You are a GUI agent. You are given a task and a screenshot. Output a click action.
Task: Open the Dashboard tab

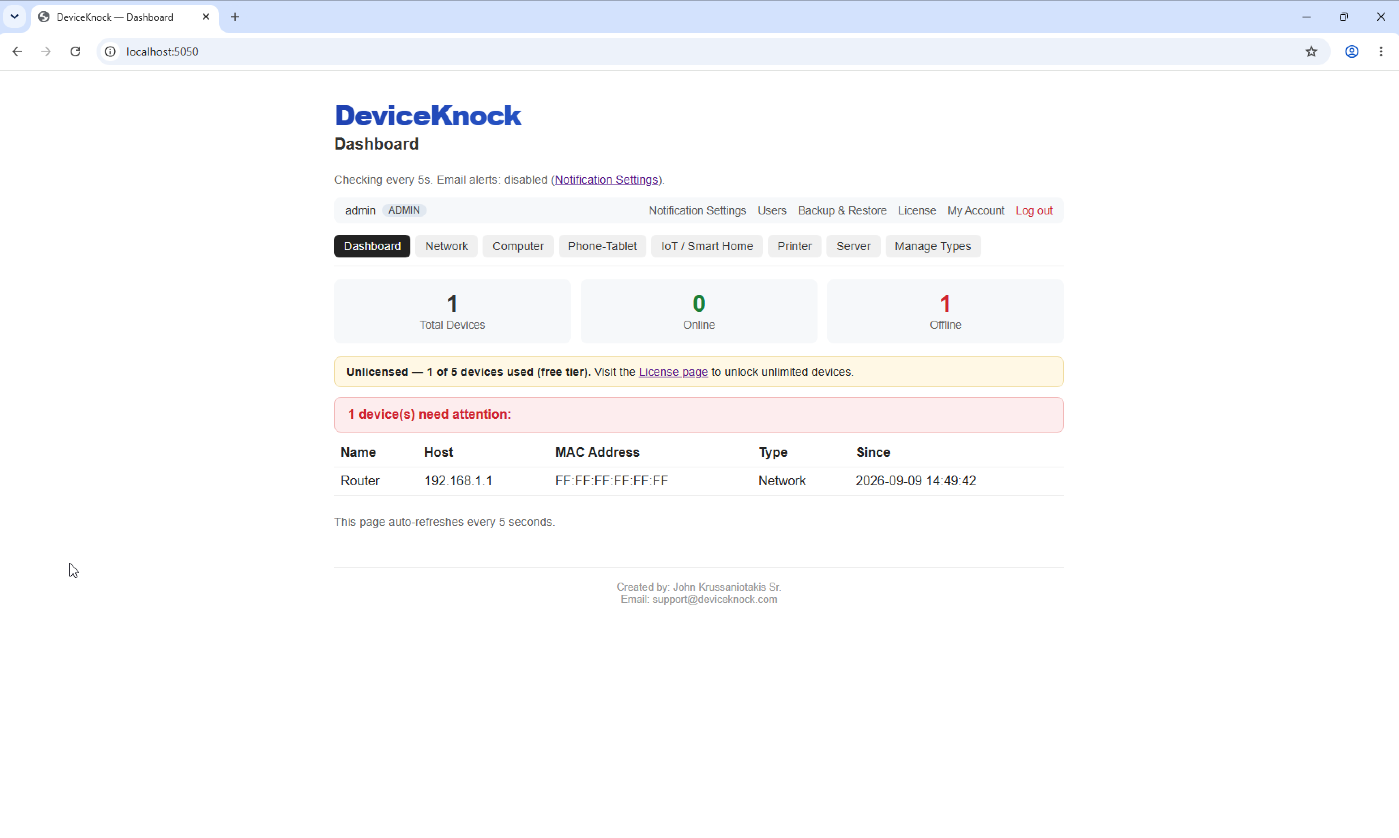coord(372,246)
